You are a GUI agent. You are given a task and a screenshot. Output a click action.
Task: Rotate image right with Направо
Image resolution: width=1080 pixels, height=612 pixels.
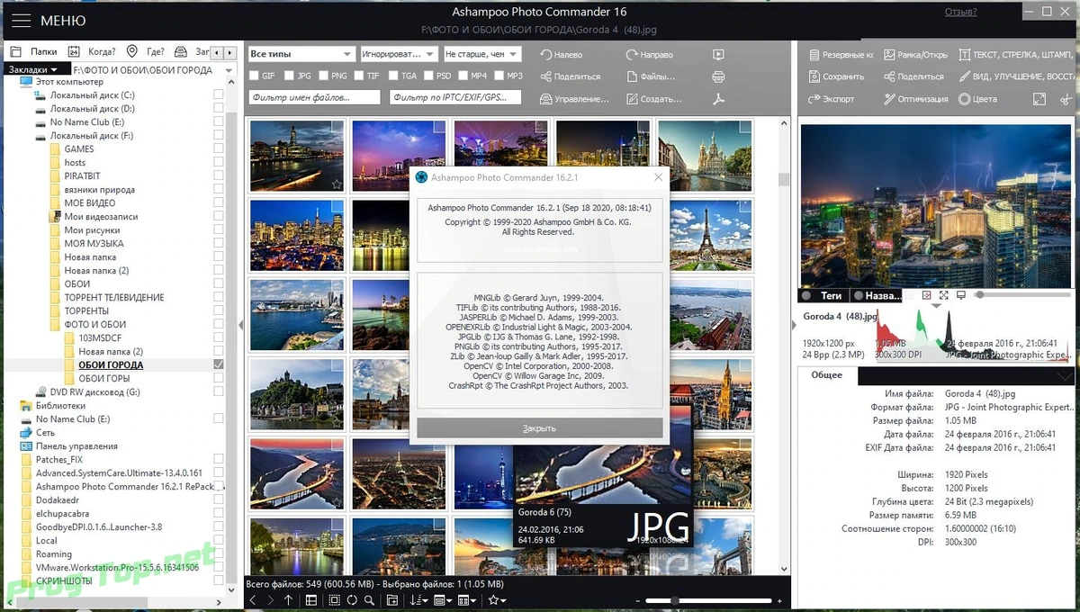click(650, 54)
